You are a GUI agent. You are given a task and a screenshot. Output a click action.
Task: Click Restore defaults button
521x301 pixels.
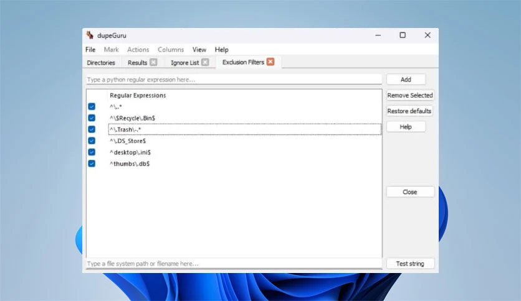tap(409, 111)
